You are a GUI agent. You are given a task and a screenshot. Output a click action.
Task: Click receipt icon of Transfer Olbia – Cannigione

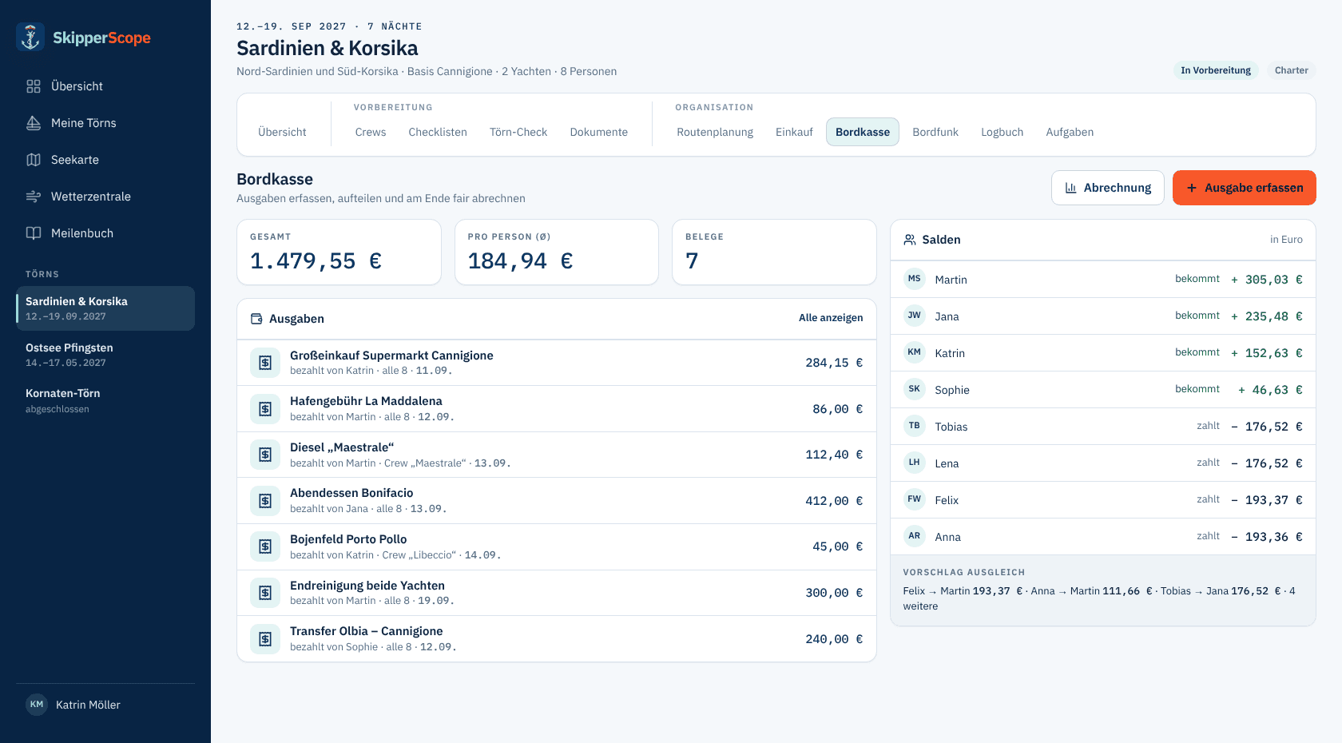[x=265, y=639]
